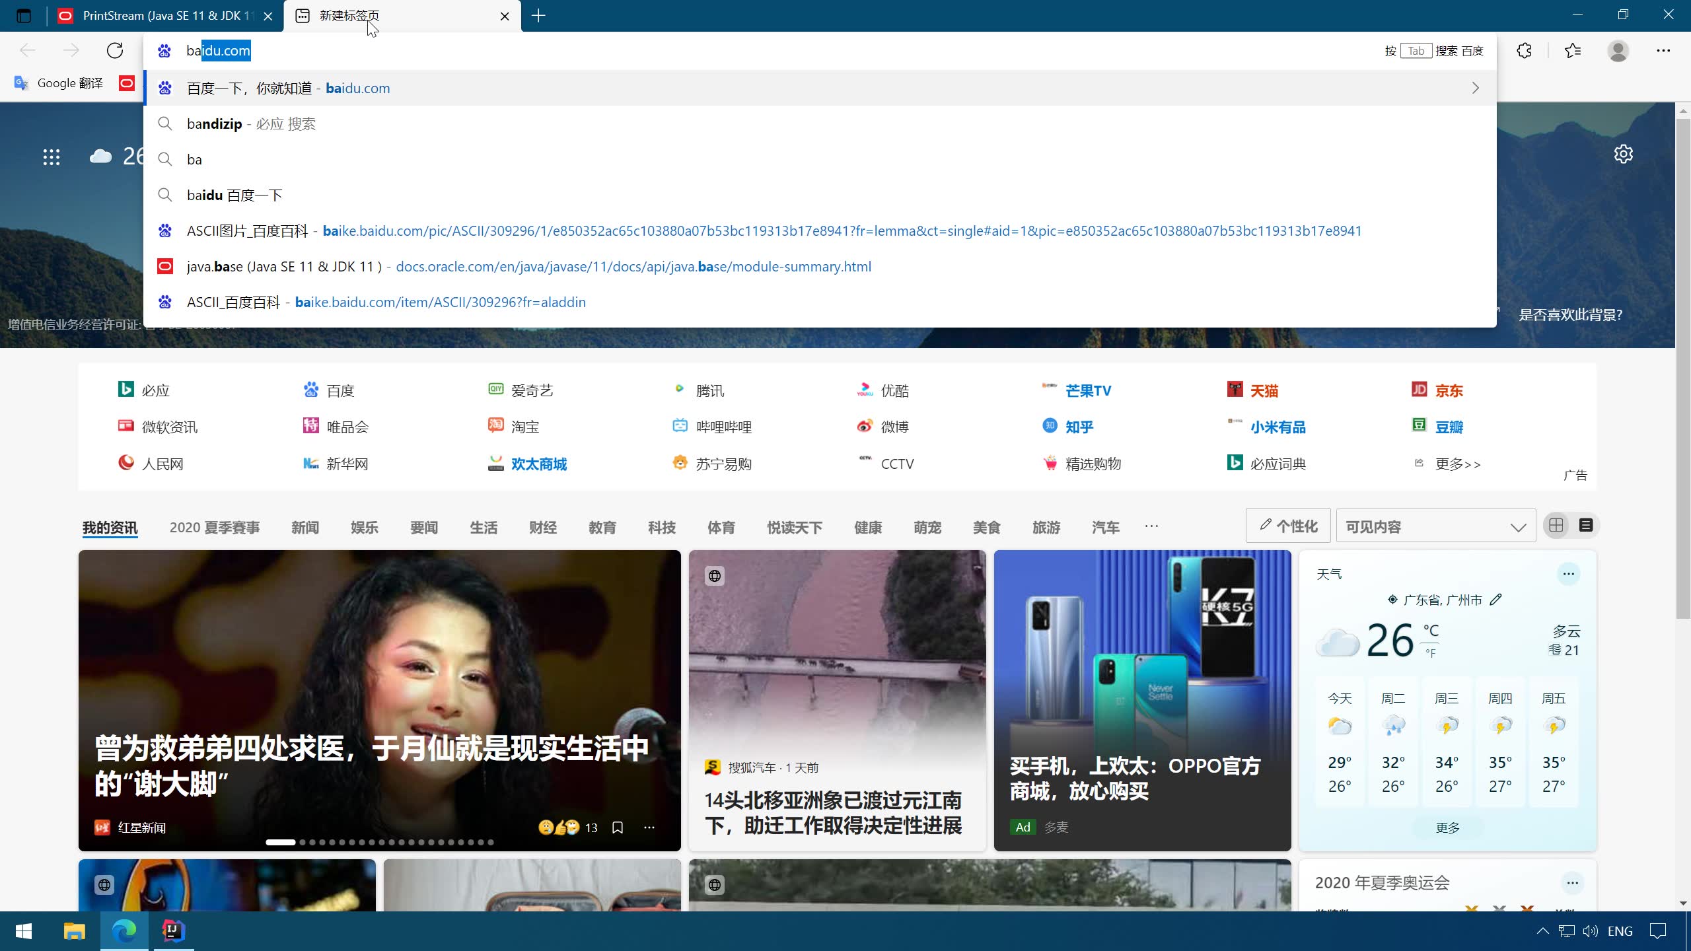The height and width of the screenshot is (951, 1691).
Task: Open the 更多>> quick links
Action: click(1448, 464)
